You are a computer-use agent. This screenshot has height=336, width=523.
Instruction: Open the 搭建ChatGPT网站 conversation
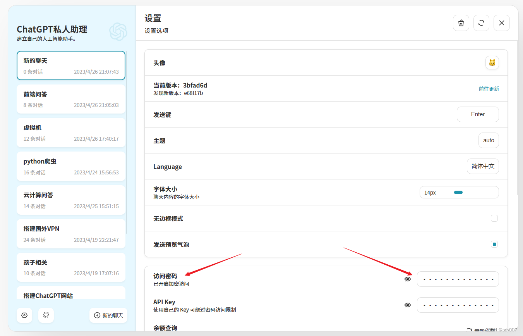[71, 293]
